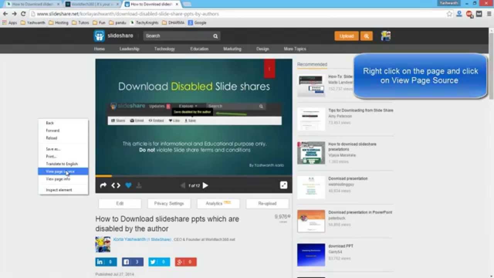Open the Hosting bookmarks folder

coord(58,23)
